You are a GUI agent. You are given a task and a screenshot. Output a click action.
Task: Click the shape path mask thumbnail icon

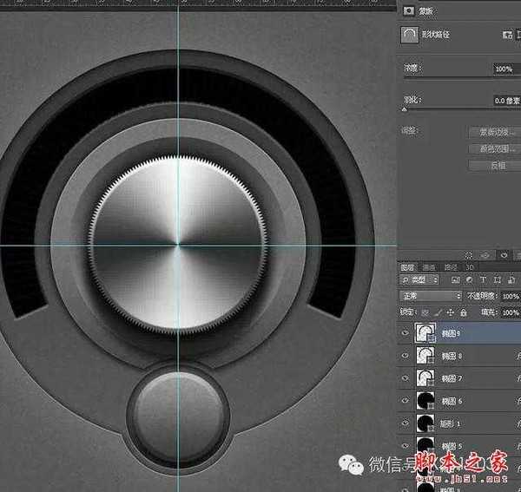[x=410, y=34]
